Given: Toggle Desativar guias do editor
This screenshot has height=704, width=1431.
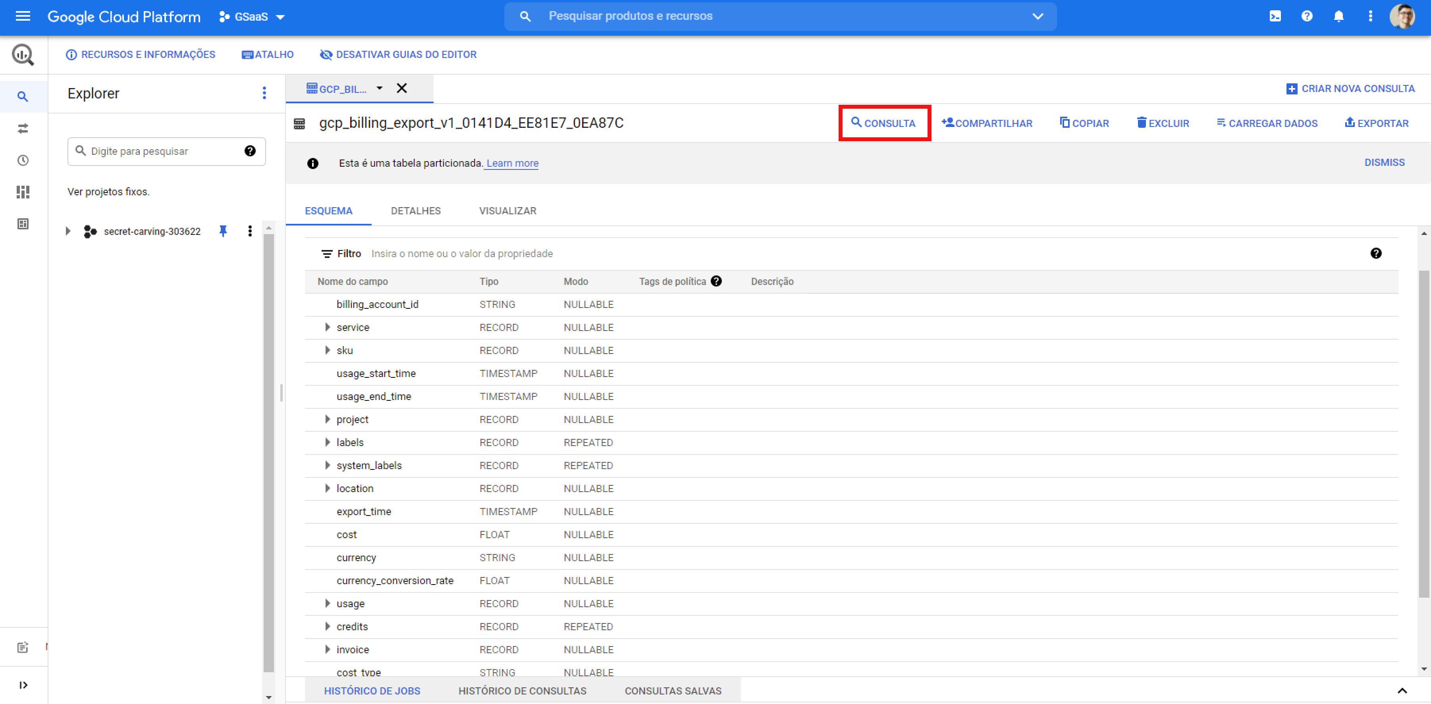Looking at the screenshot, I should tap(398, 54).
